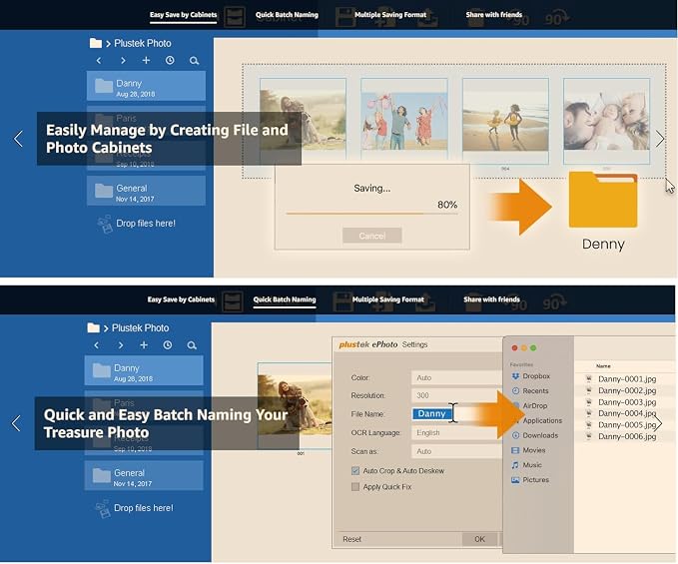Screen dimensions: 678x564
Task: Select the woman with dog photo, lower screenshot
Action: 296,406
